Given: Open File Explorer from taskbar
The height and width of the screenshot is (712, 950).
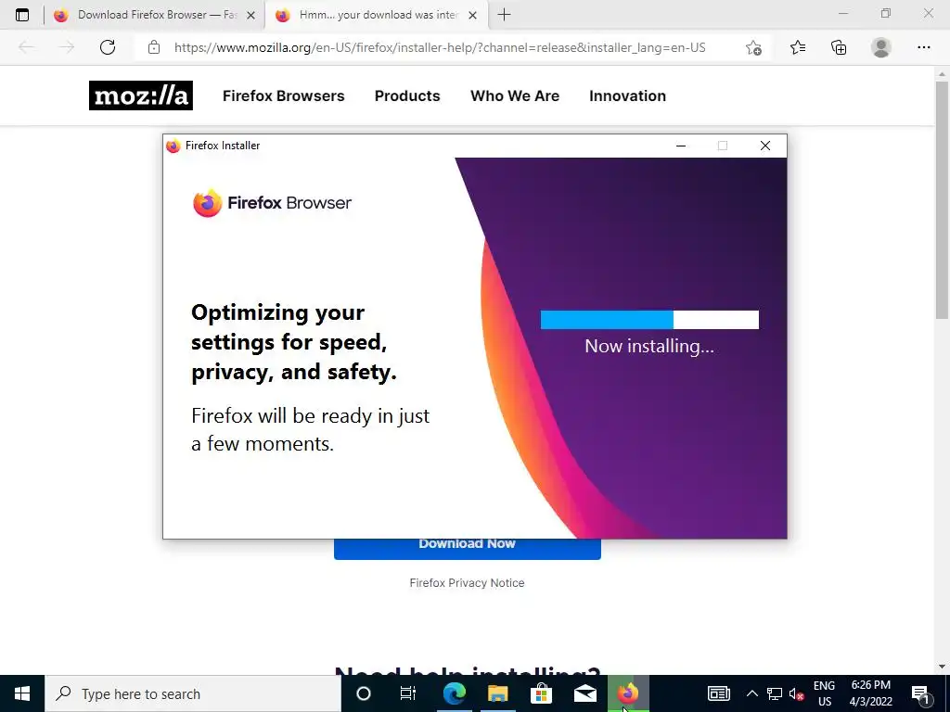Looking at the screenshot, I should point(498,693).
